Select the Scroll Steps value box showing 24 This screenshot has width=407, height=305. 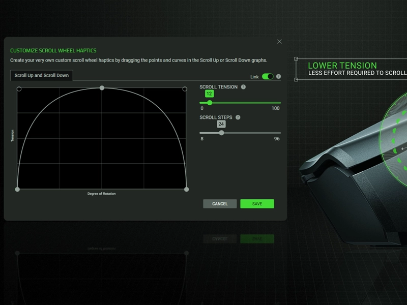[221, 124]
